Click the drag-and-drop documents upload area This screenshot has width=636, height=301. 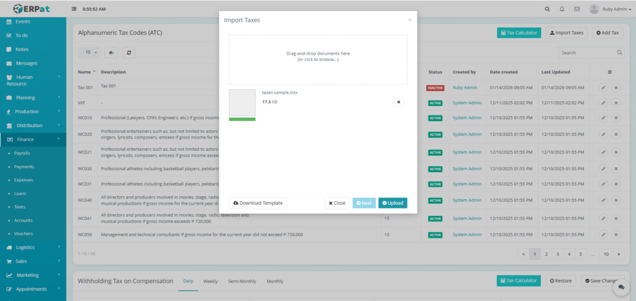pyautogui.click(x=318, y=60)
